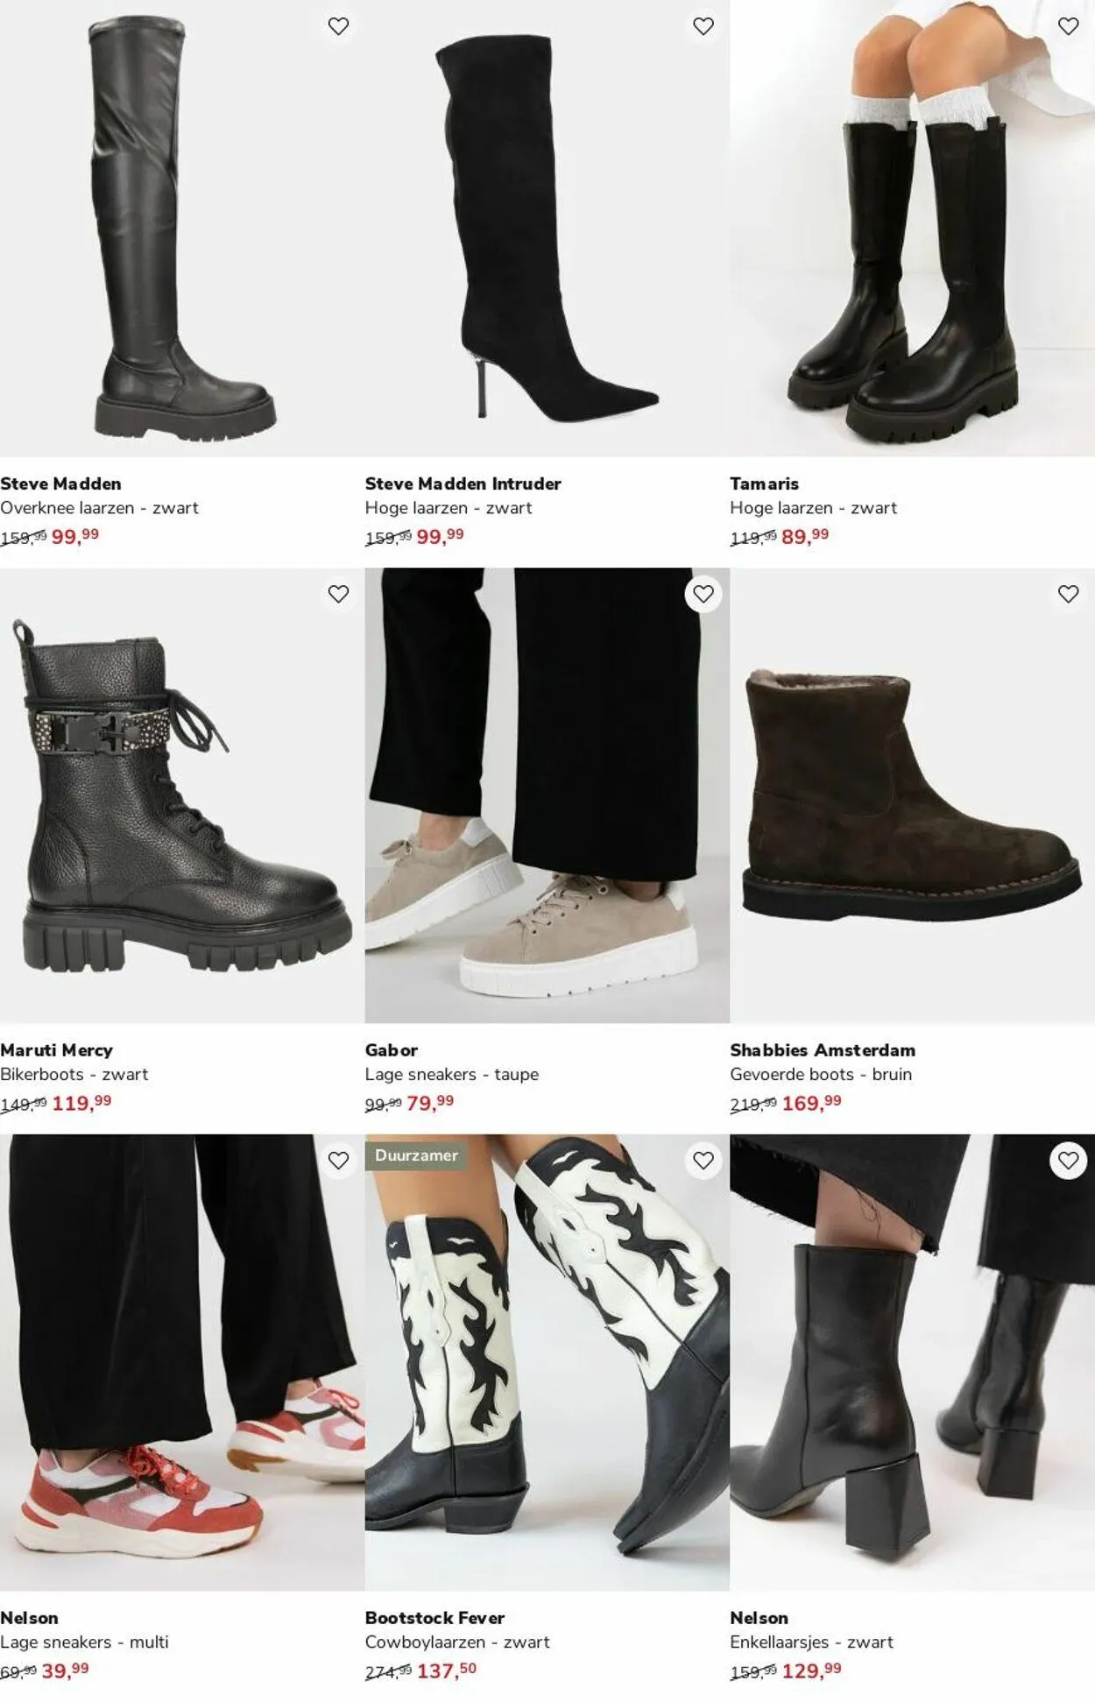1095x1702 pixels.
Task: Open brown Shabbies fur-lined boot image
Action: [912, 795]
